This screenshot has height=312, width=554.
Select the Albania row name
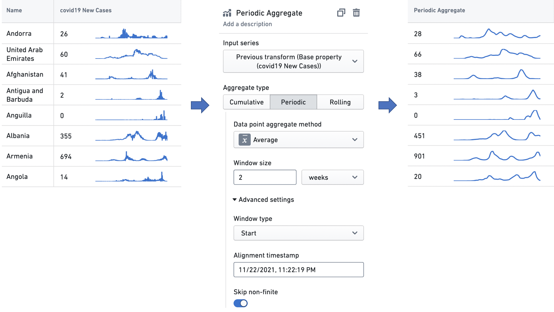pyautogui.click(x=18, y=136)
